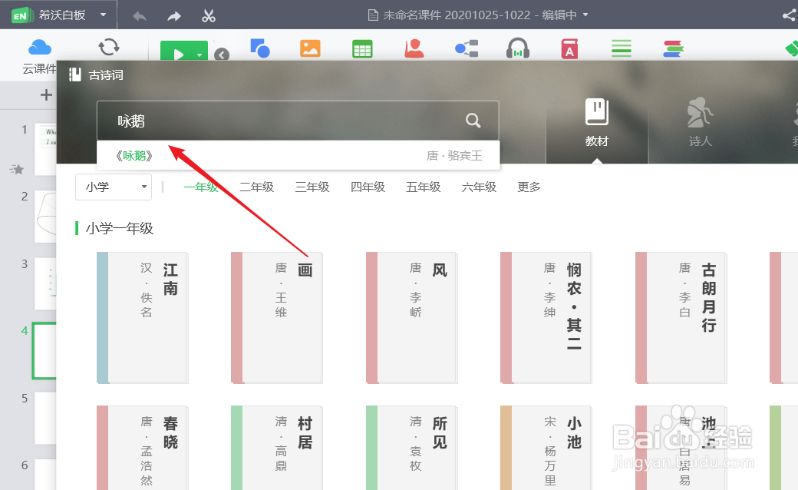Switch to the 诗人 tab
Viewport: 798px width, 490px height.
click(x=701, y=123)
